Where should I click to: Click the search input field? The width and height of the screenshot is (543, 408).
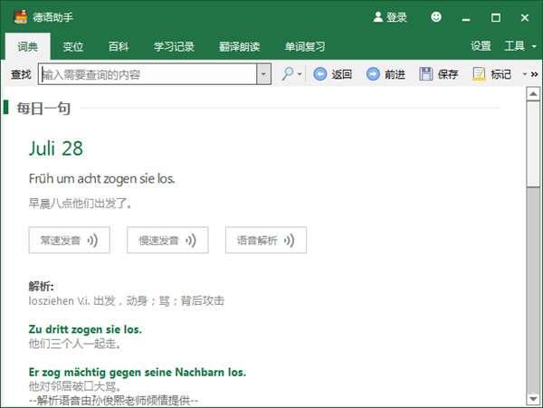(147, 74)
